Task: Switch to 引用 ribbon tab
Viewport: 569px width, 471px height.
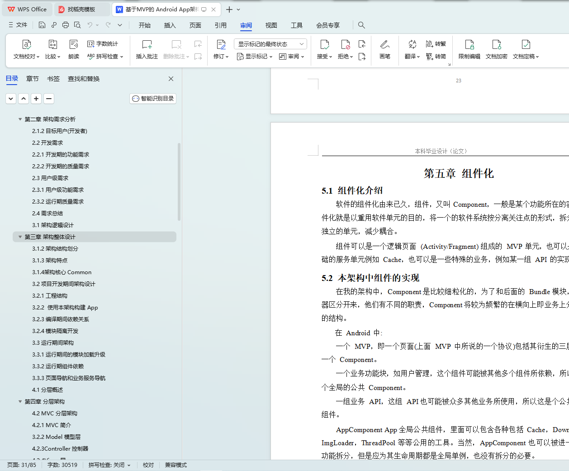Action: (221, 25)
